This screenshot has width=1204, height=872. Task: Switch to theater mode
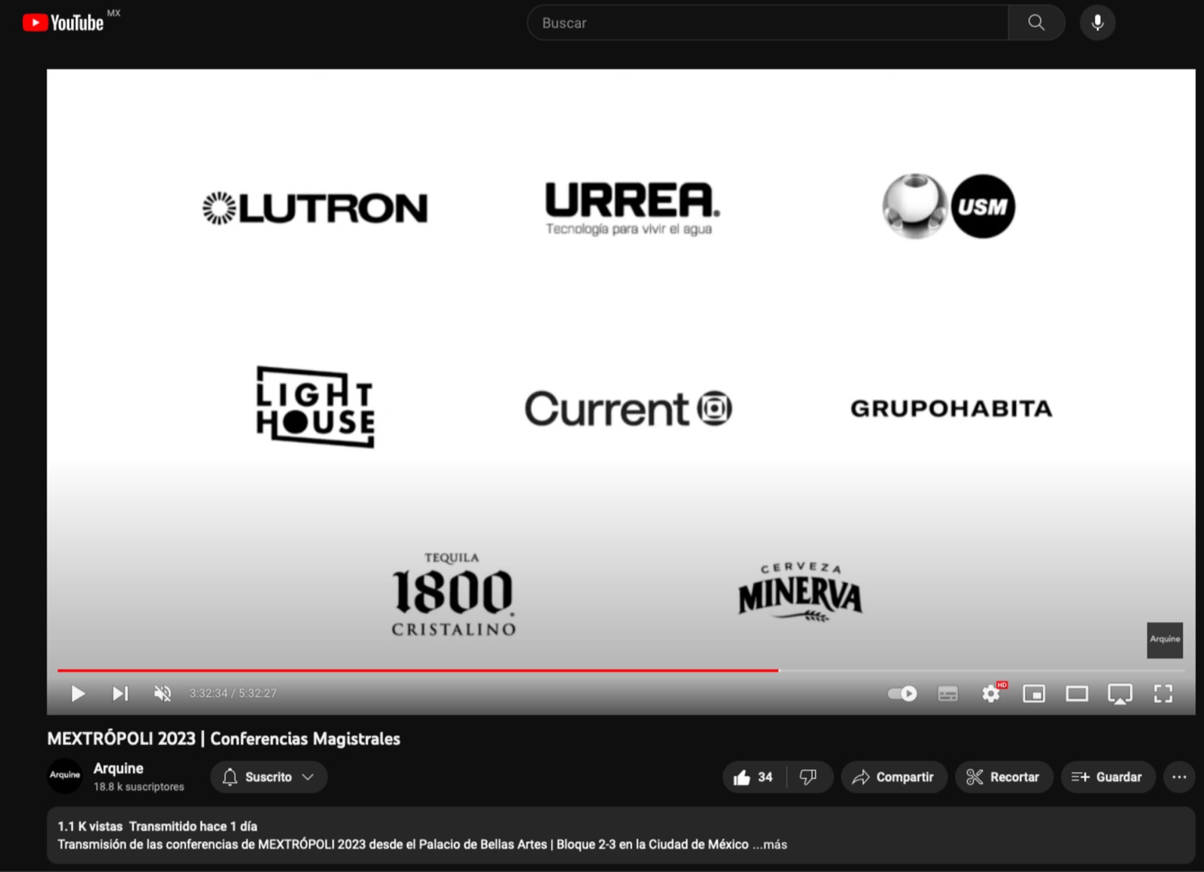tap(1077, 693)
